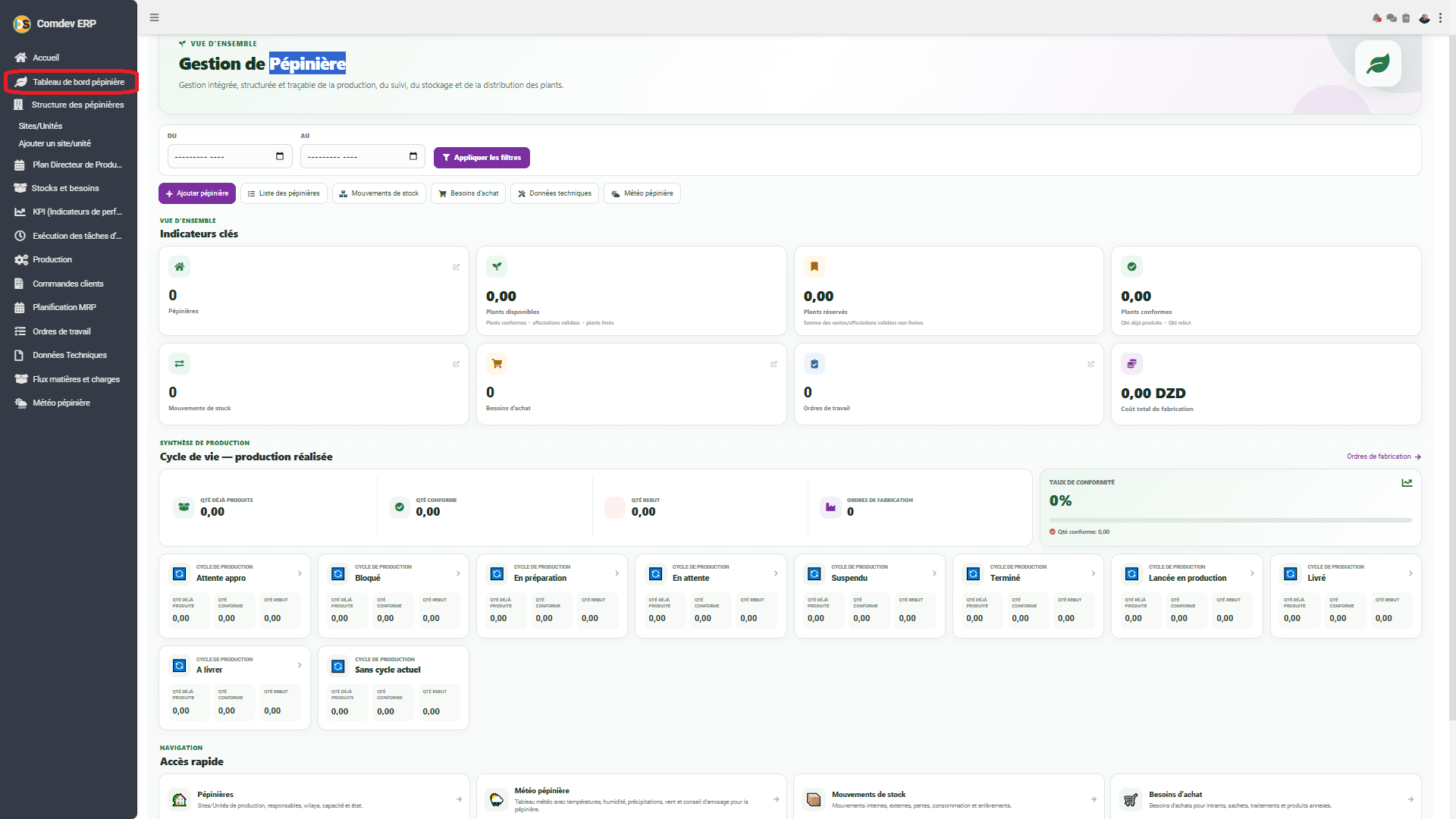The width and height of the screenshot is (1456, 819).
Task: Open calendar picker of the AU date field
Action: pos(413,156)
